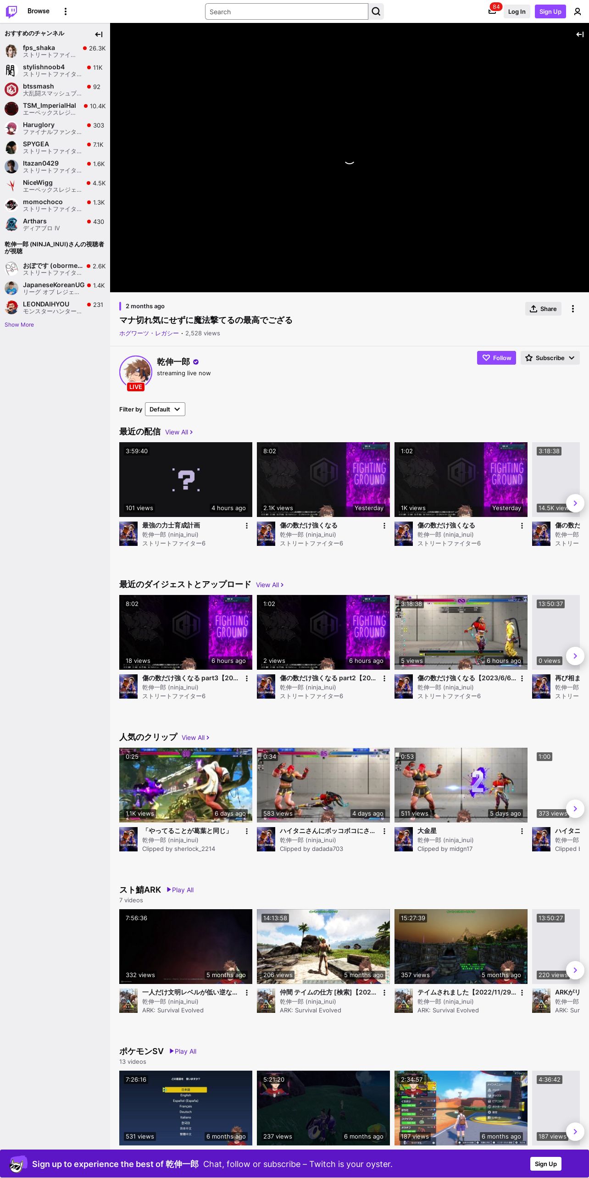Click Log In button

click(x=517, y=11)
